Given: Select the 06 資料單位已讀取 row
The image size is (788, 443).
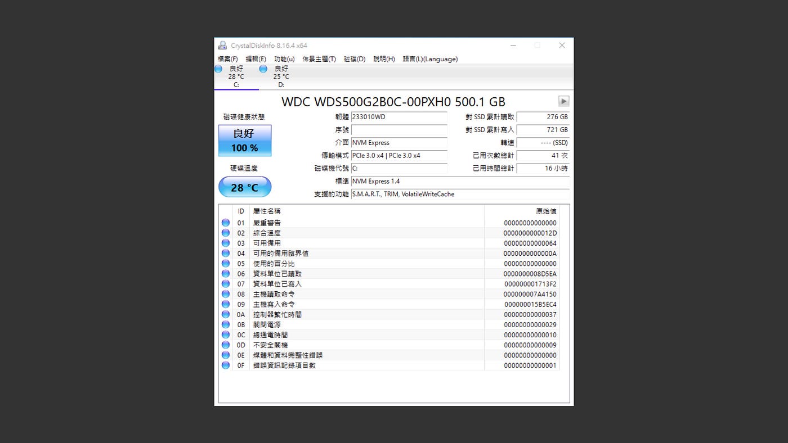Looking at the screenshot, I should pyautogui.click(x=389, y=274).
